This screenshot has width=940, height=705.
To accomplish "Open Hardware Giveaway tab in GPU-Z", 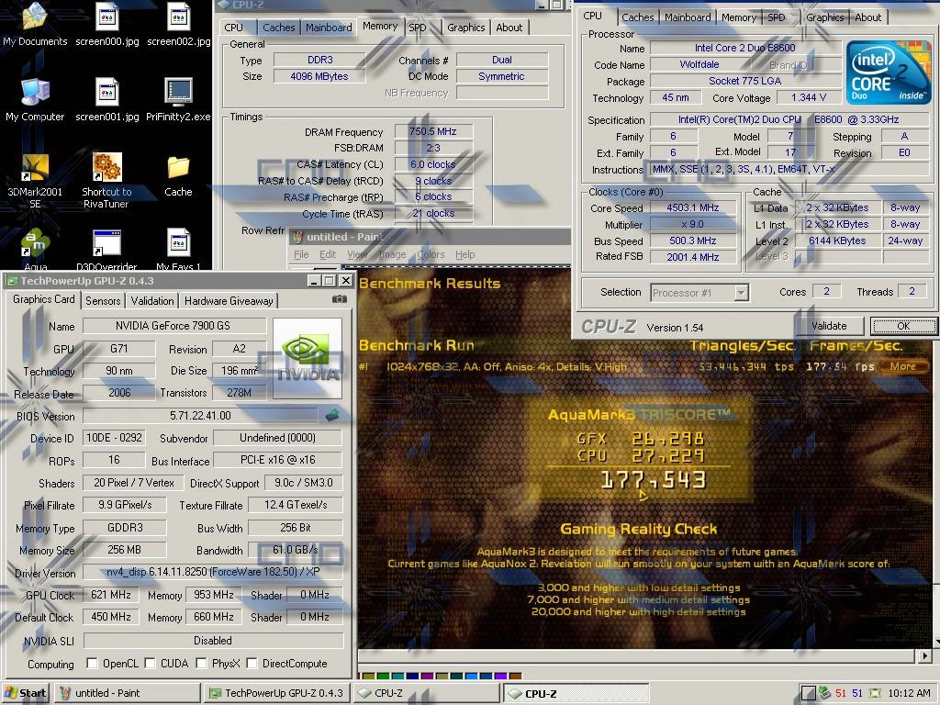I will (x=229, y=300).
